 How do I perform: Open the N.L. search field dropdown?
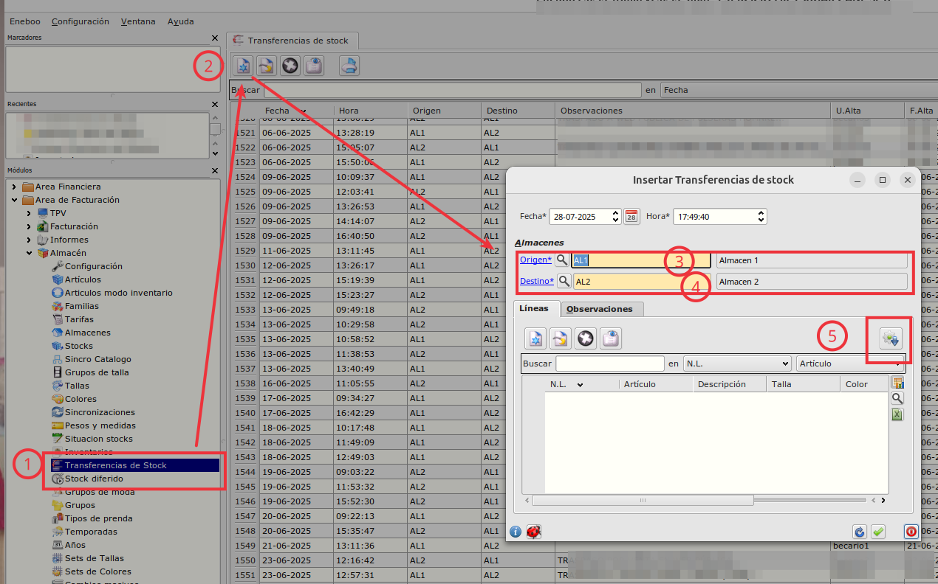point(736,364)
